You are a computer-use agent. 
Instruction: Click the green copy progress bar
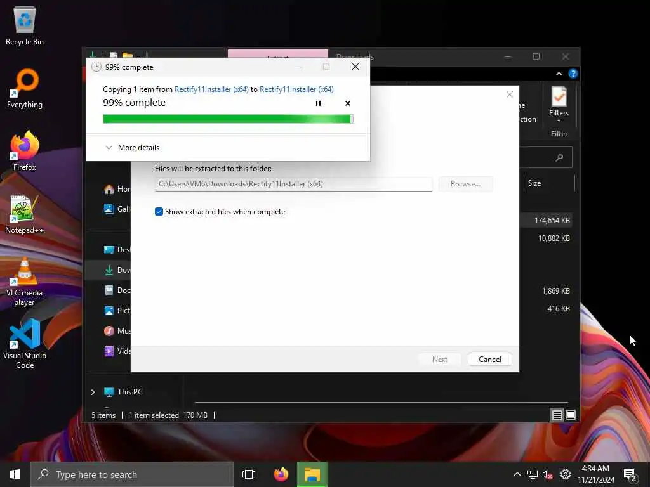pos(228,119)
